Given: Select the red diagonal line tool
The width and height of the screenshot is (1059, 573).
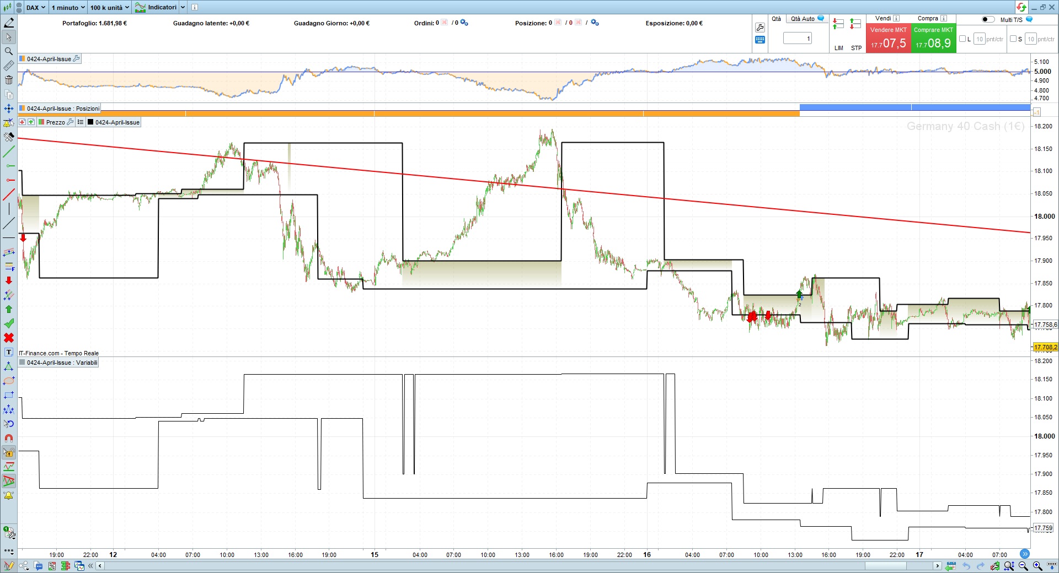Looking at the screenshot, I should (9, 194).
